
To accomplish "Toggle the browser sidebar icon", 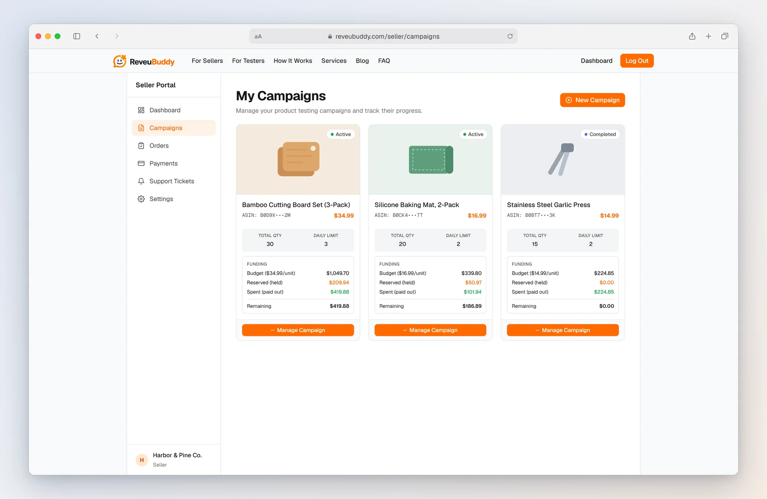I will (x=77, y=36).
